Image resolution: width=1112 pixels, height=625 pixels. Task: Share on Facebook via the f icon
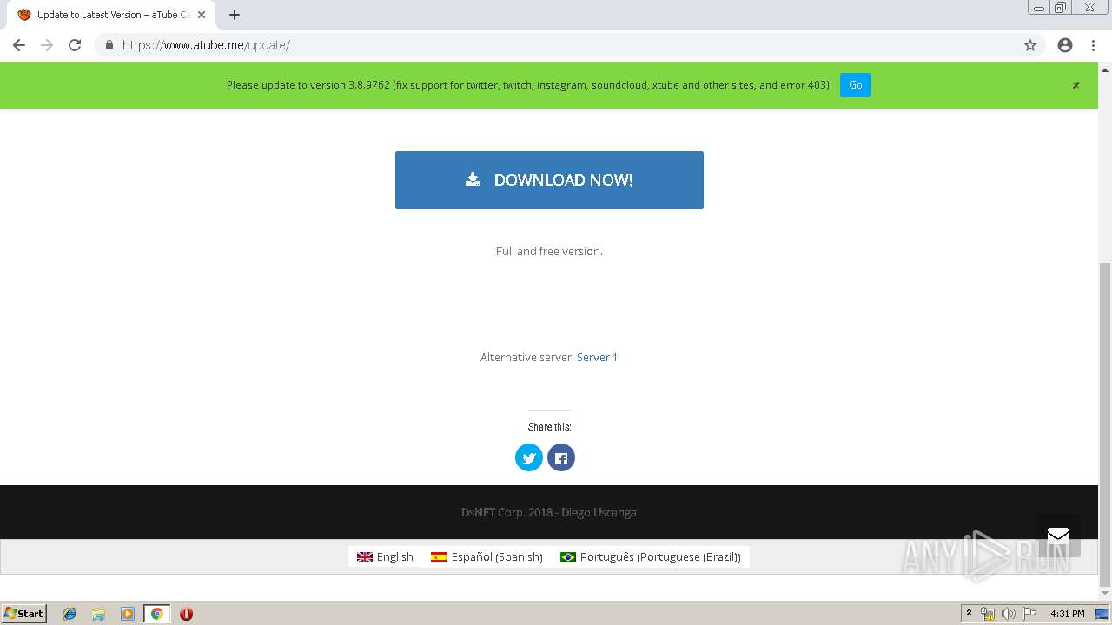coord(561,457)
